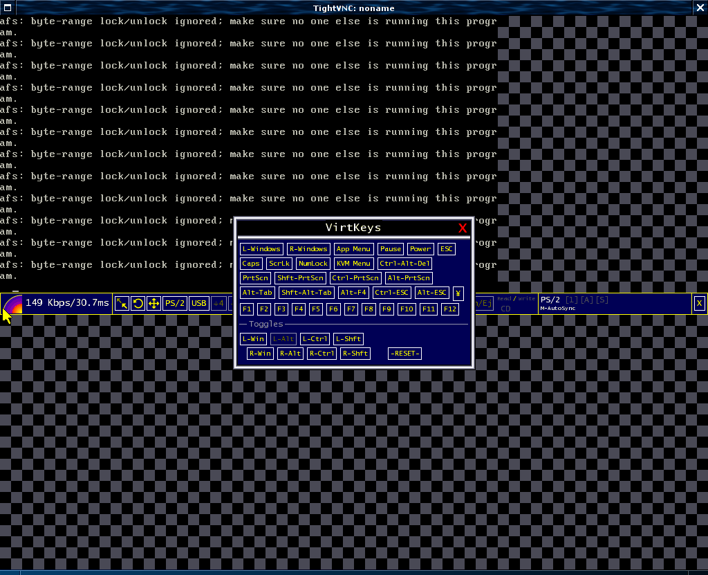
Task: Close the KVM toolbar with X
Action: [699, 303]
